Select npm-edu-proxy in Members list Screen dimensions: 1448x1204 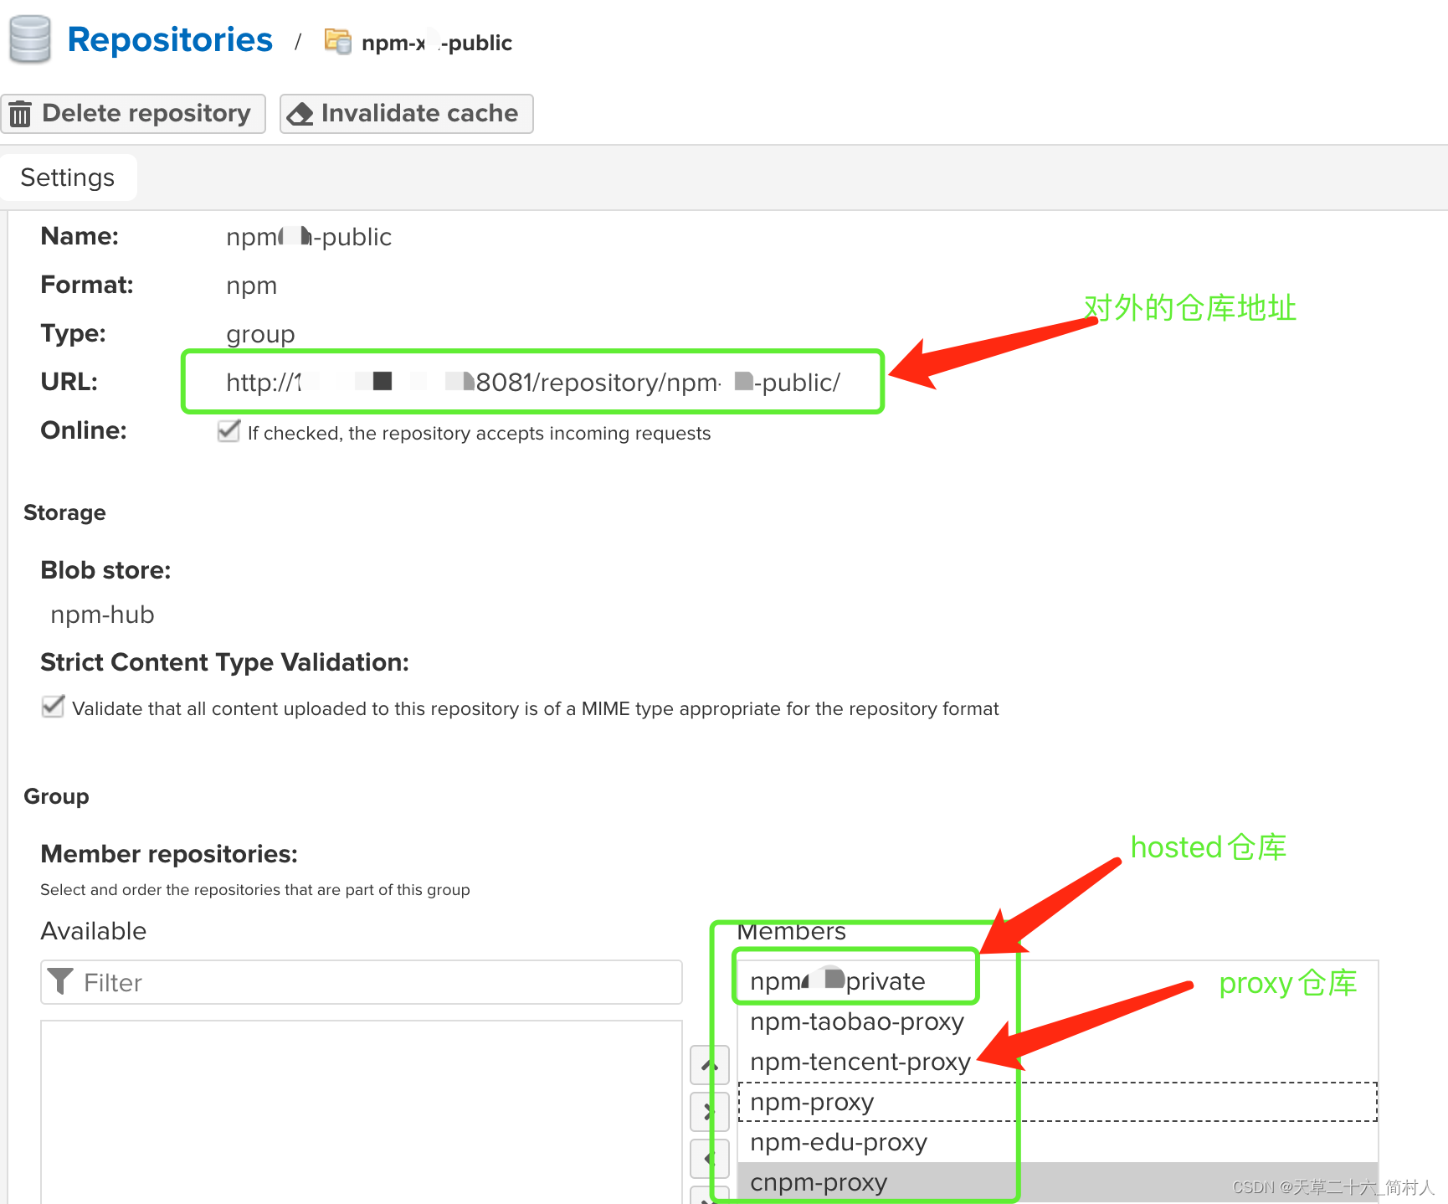point(1058,1142)
